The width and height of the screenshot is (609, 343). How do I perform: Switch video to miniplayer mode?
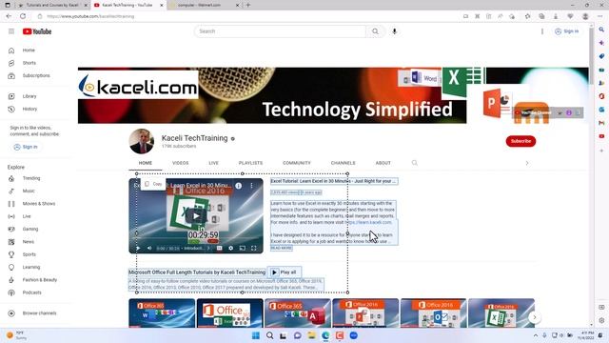coord(243,248)
